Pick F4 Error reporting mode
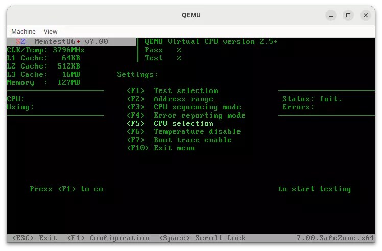 pos(186,115)
